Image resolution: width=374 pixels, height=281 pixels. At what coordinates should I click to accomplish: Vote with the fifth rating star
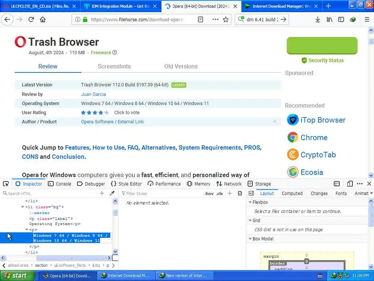click(106, 113)
